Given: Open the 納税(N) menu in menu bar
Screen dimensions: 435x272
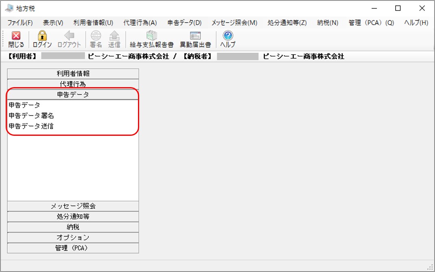Looking at the screenshot, I should pyautogui.click(x=327, y=23).
